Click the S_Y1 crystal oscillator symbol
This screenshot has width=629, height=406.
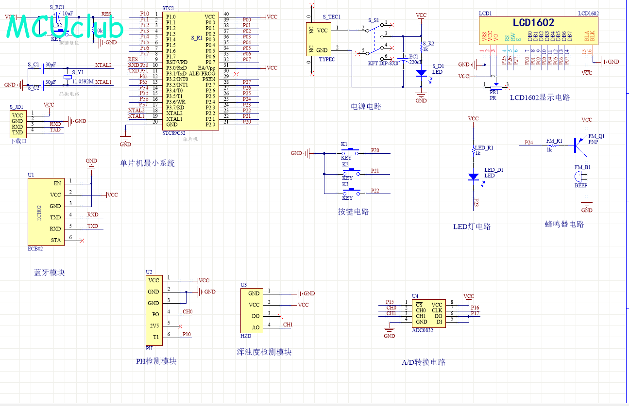[x=68, y=77]
